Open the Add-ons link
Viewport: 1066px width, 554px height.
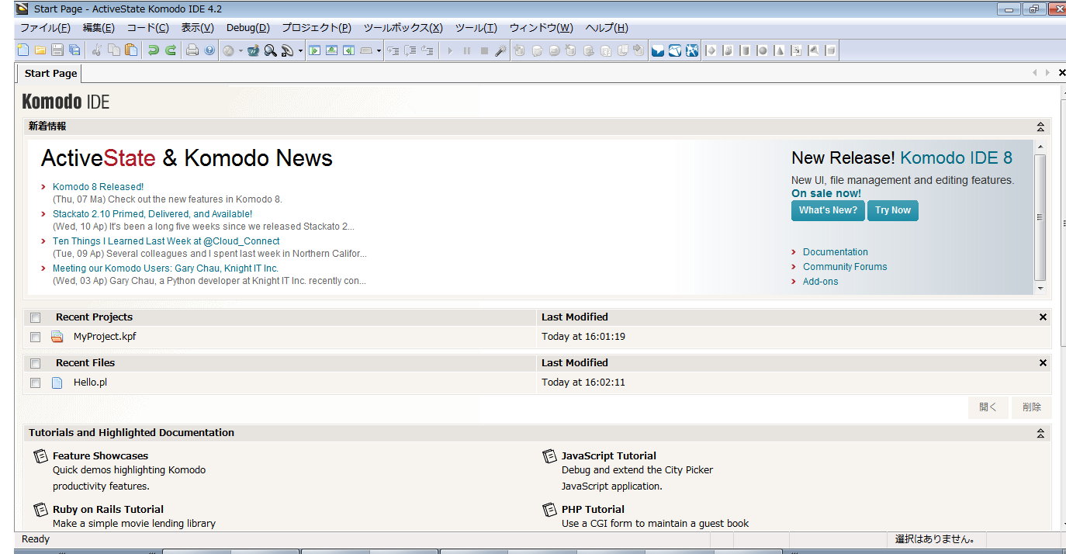click(820, 282)
